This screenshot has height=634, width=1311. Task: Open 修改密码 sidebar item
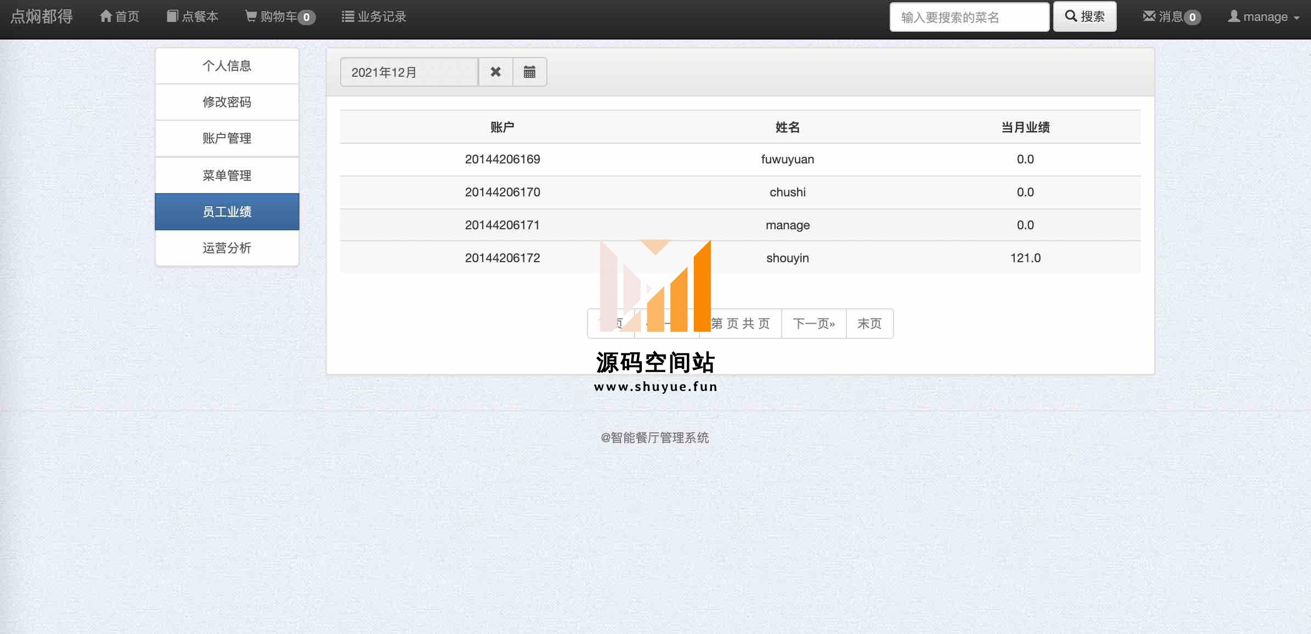pyautogui.click(x=227, y=102)
